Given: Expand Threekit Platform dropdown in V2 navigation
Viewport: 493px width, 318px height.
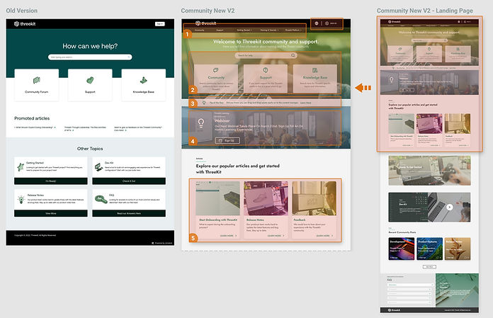Looking at the screenshot, I should coord(293,30).
